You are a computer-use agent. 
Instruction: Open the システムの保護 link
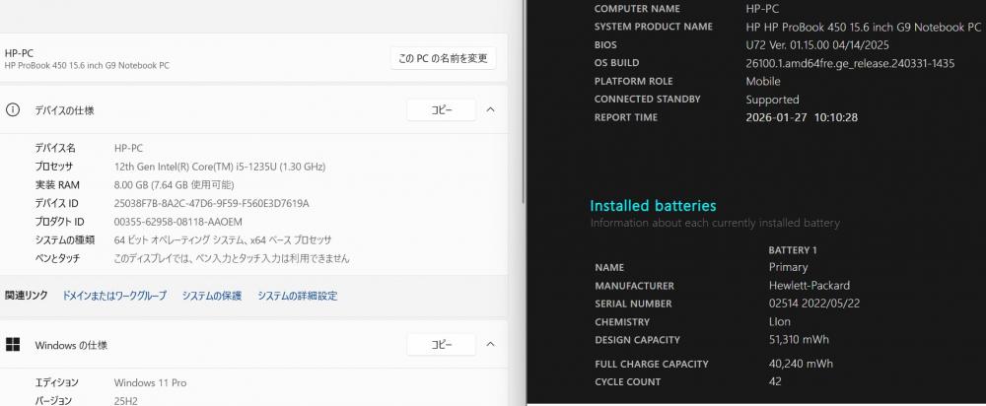[x=211, y=296]
